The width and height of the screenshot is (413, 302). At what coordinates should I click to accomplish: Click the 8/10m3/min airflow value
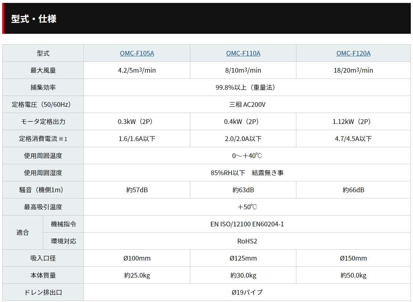pos(243,71)
